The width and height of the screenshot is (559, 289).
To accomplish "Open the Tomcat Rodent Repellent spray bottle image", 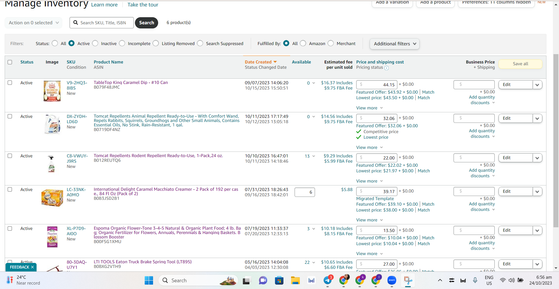I will click(x=51, y=164).
